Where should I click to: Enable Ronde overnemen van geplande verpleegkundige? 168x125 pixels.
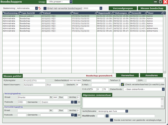(111, 120)
